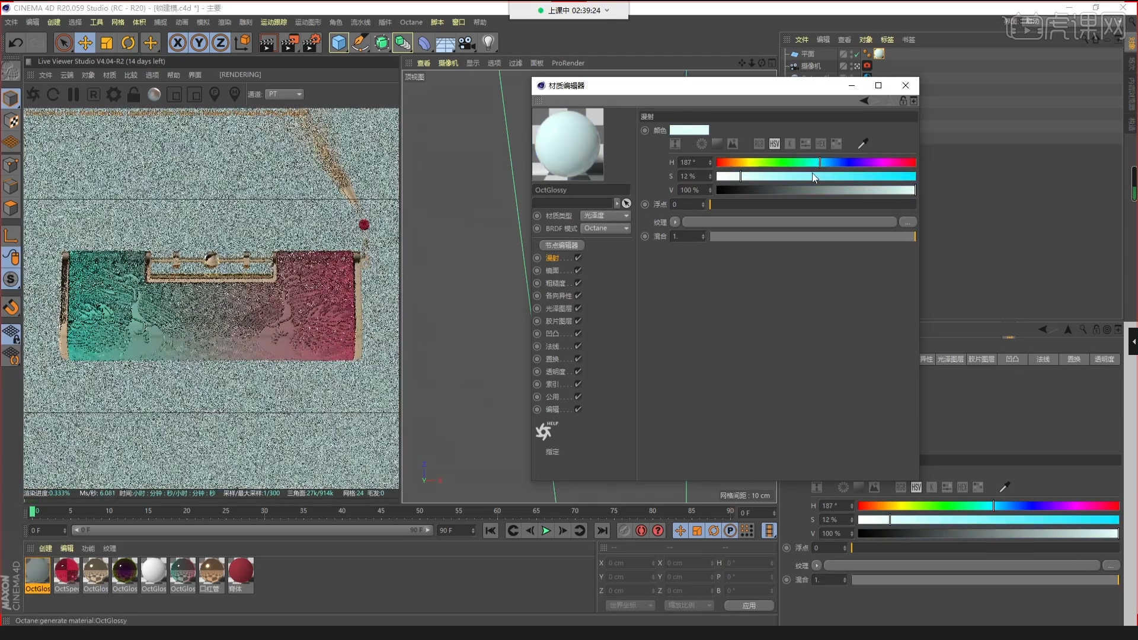Viewport: 1138px width, 640px height.
Task: Activate the Move tool
Action: 85,43
